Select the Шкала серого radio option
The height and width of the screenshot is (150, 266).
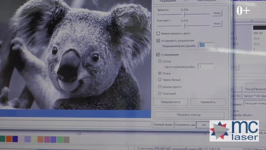pyautogui.click(x=160, y=87)
